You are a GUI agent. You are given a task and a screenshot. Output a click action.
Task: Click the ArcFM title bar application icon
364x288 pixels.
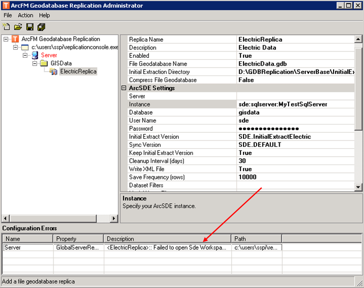pos(6,5)
